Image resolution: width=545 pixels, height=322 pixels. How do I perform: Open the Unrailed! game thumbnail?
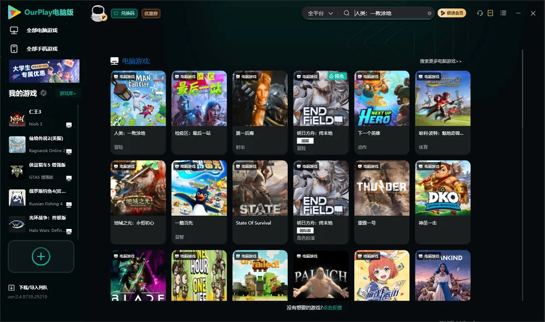coord(260,276)
